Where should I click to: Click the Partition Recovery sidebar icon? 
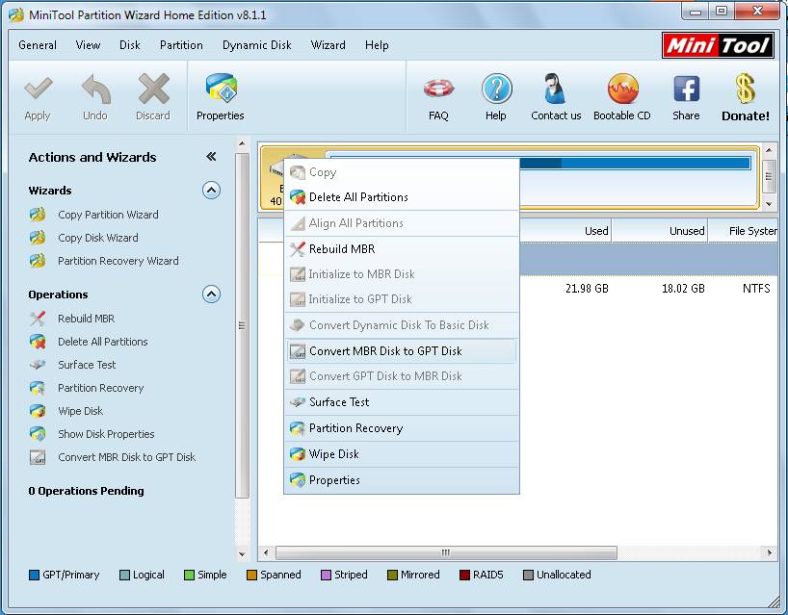coord(38,388)
